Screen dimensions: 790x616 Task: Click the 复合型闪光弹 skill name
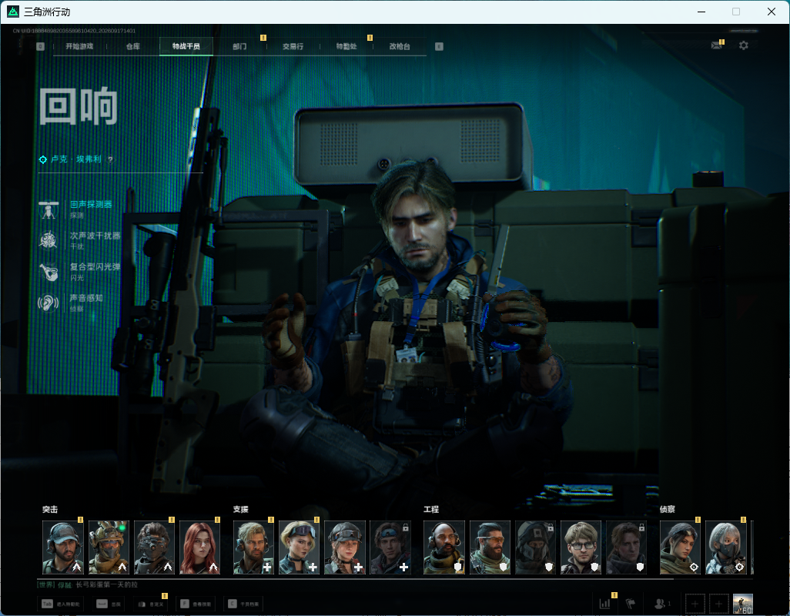point(95,267)
